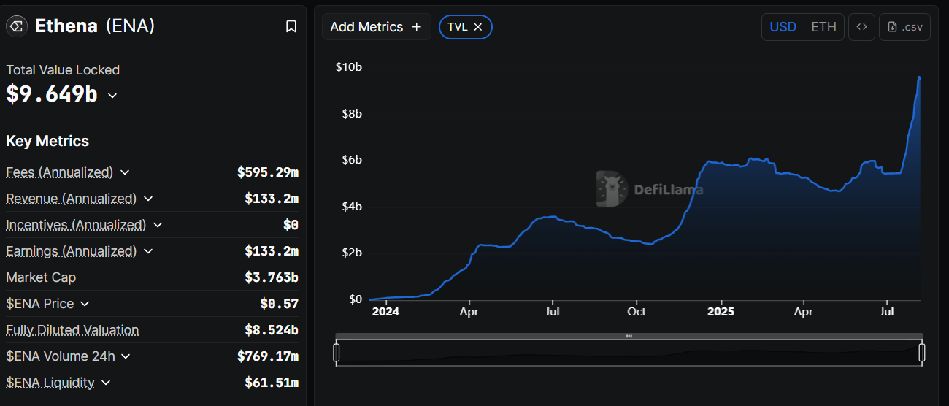The height and width of the screenshot is (406, 949).
Task: Click the Earnings $133.2m value
Action: coord(272,251)
